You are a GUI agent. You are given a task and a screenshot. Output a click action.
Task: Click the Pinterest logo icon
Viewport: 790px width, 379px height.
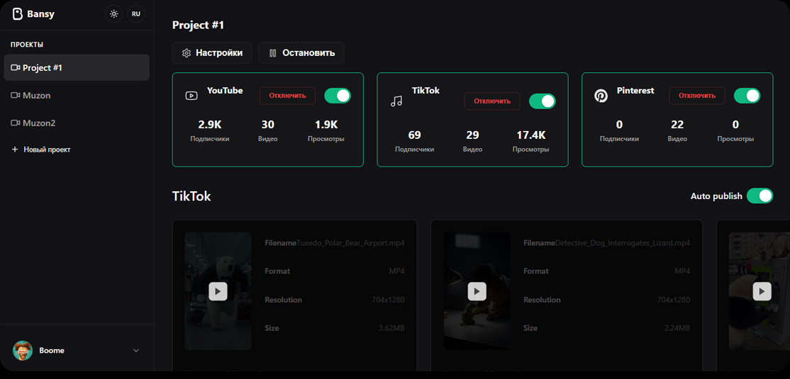click(x=601, y=96)
